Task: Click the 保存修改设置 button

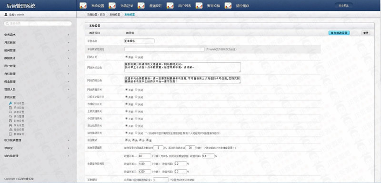Action: [339, 33]
